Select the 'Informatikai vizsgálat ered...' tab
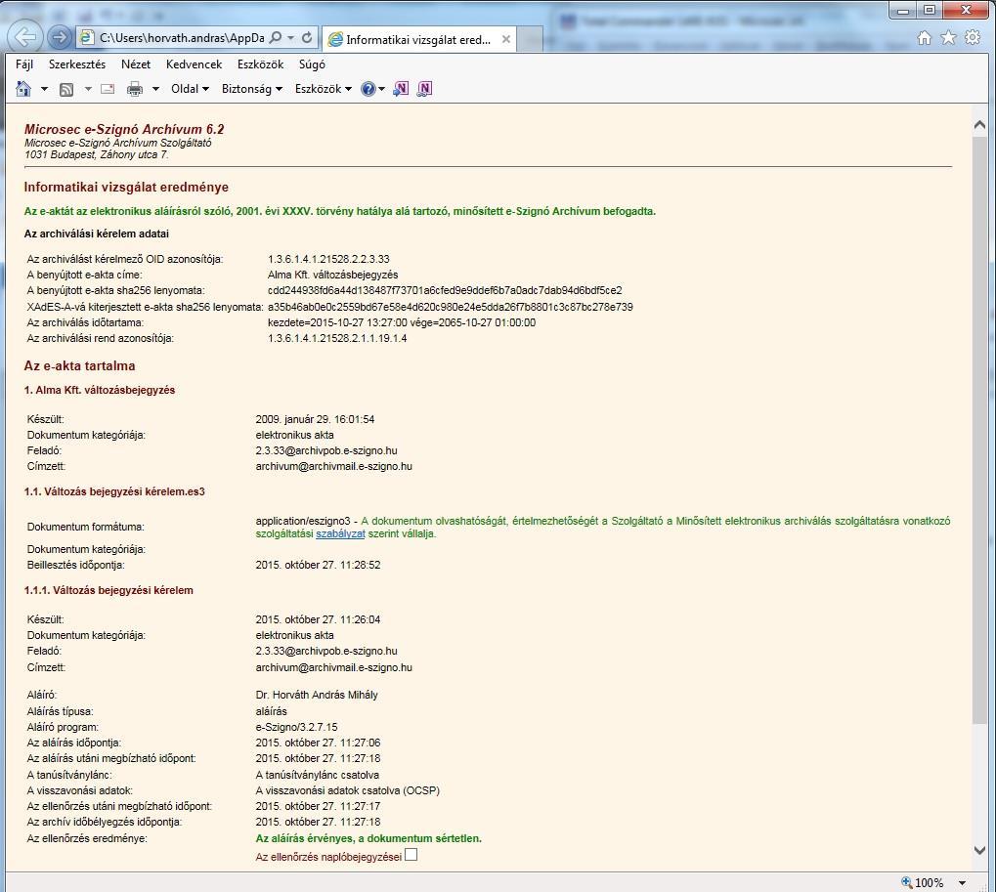This screenshot has height=892, width=996. pos(419,39)
